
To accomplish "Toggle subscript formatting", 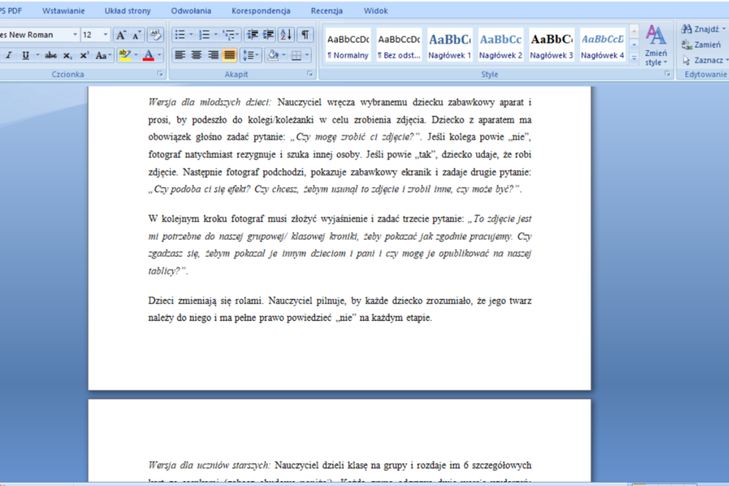I will tap(67, 56).
